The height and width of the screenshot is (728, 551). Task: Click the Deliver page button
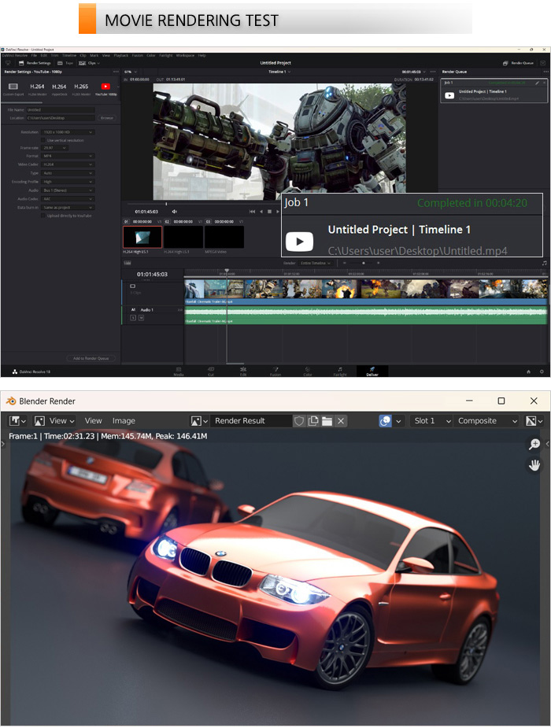[372, 371]
